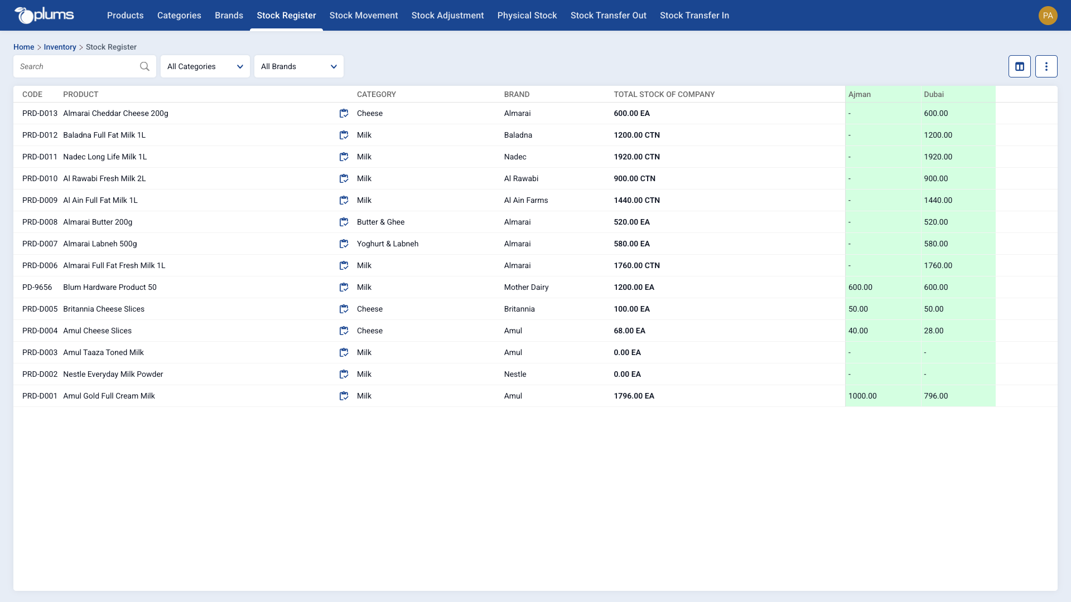Open the three-dot more options menu
The image size is (1071, 602).
pos(1046,66)
